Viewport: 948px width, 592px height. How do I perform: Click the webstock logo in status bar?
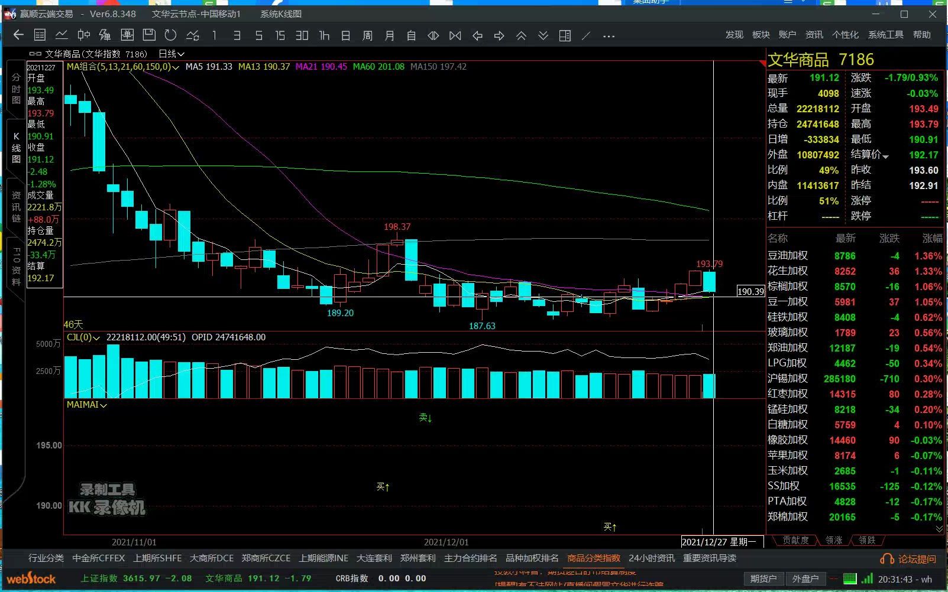pyautogui.click(x=31, y=578)
